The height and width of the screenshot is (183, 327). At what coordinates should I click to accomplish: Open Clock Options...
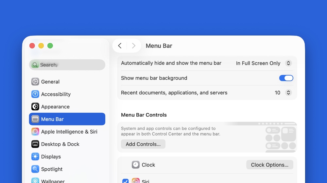(x=269, y=165)
